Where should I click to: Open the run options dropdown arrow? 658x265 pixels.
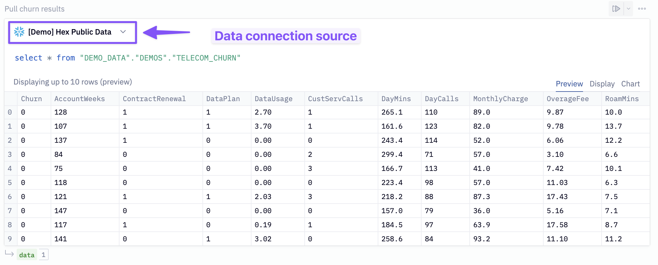coord(628,9)
